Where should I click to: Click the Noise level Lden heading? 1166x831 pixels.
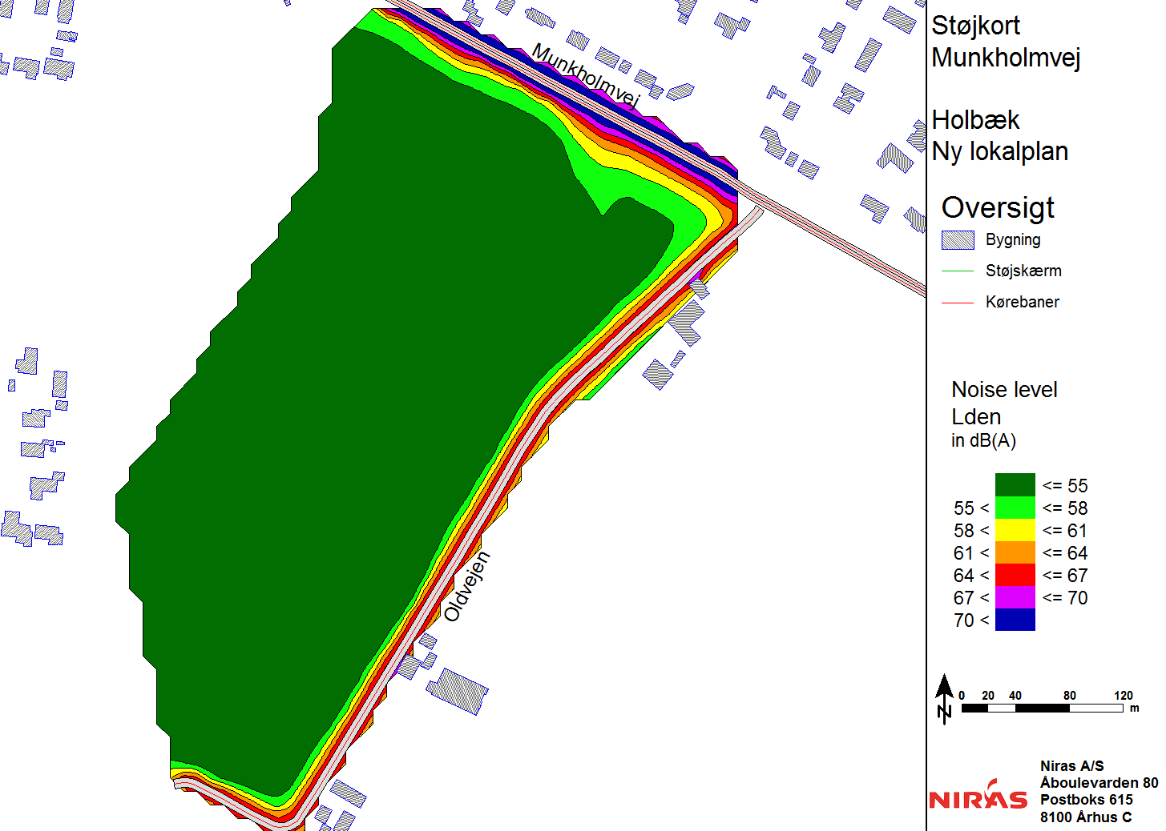click(x=1004, y=403)
